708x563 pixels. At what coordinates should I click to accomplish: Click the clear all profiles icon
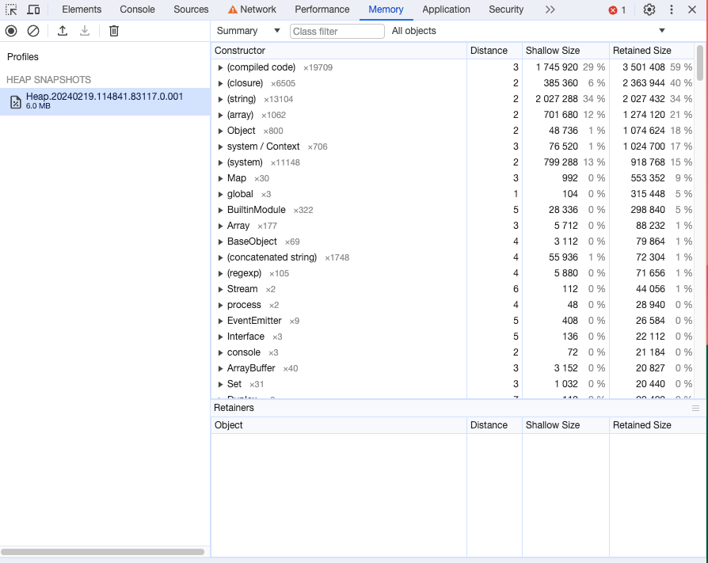32,30
